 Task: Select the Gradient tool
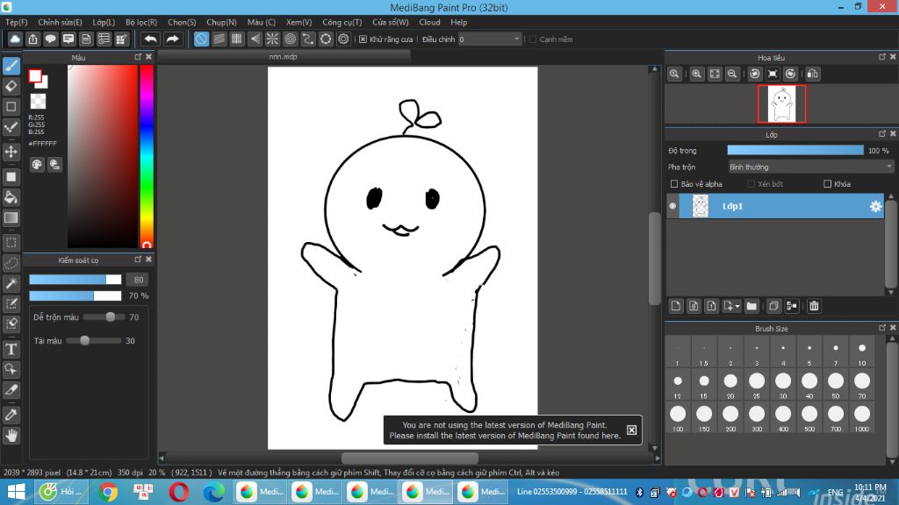coord(11,218)
